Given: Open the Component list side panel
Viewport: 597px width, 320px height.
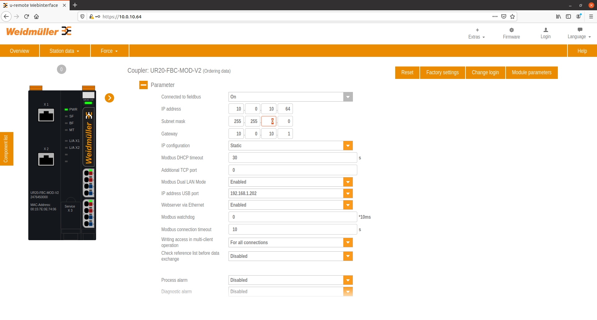Looking at the screenshot, I should [x=6, y=149].
